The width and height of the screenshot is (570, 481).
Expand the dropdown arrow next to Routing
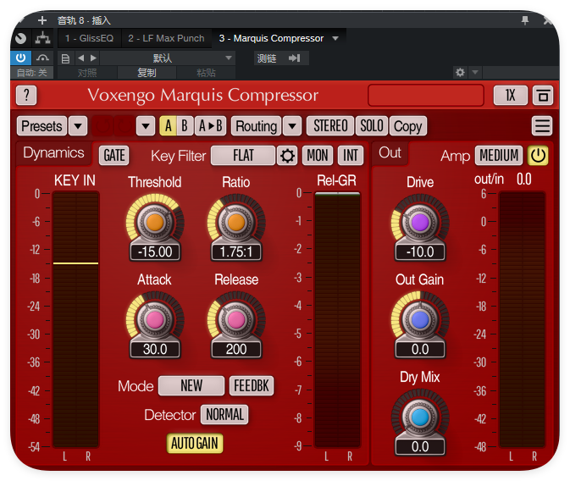point(292,126)
